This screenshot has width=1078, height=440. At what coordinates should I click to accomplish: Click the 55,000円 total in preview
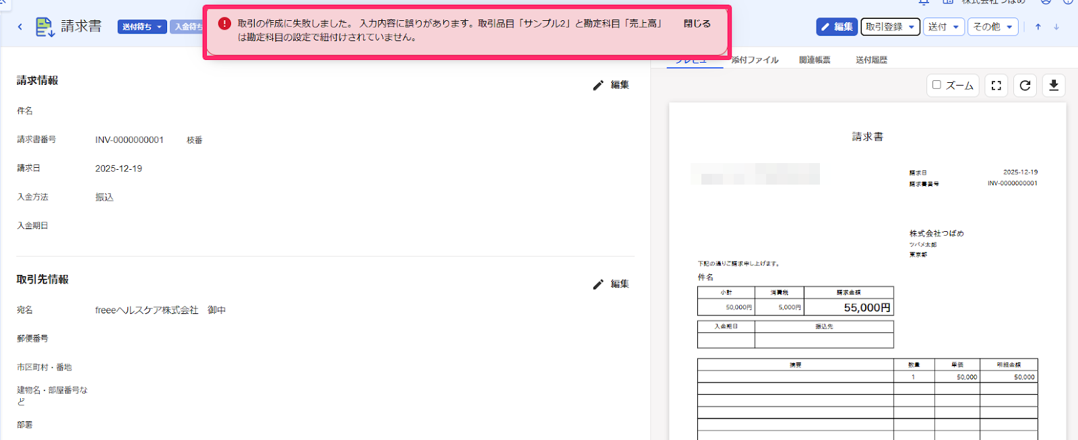pyautogui.click(x=867, y=307)
